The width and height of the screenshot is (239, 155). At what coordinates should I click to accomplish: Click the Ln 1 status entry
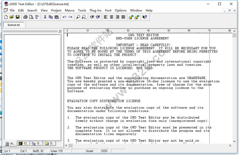click(7, 151)
